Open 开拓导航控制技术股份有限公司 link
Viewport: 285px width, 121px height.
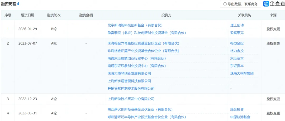[131, 89]
